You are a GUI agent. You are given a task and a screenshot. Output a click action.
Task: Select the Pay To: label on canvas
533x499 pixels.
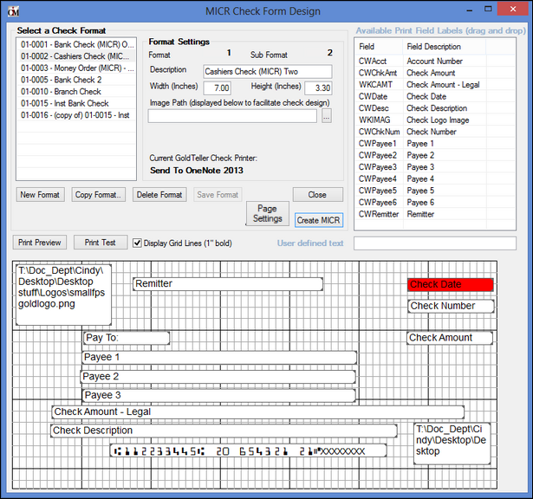127,338
